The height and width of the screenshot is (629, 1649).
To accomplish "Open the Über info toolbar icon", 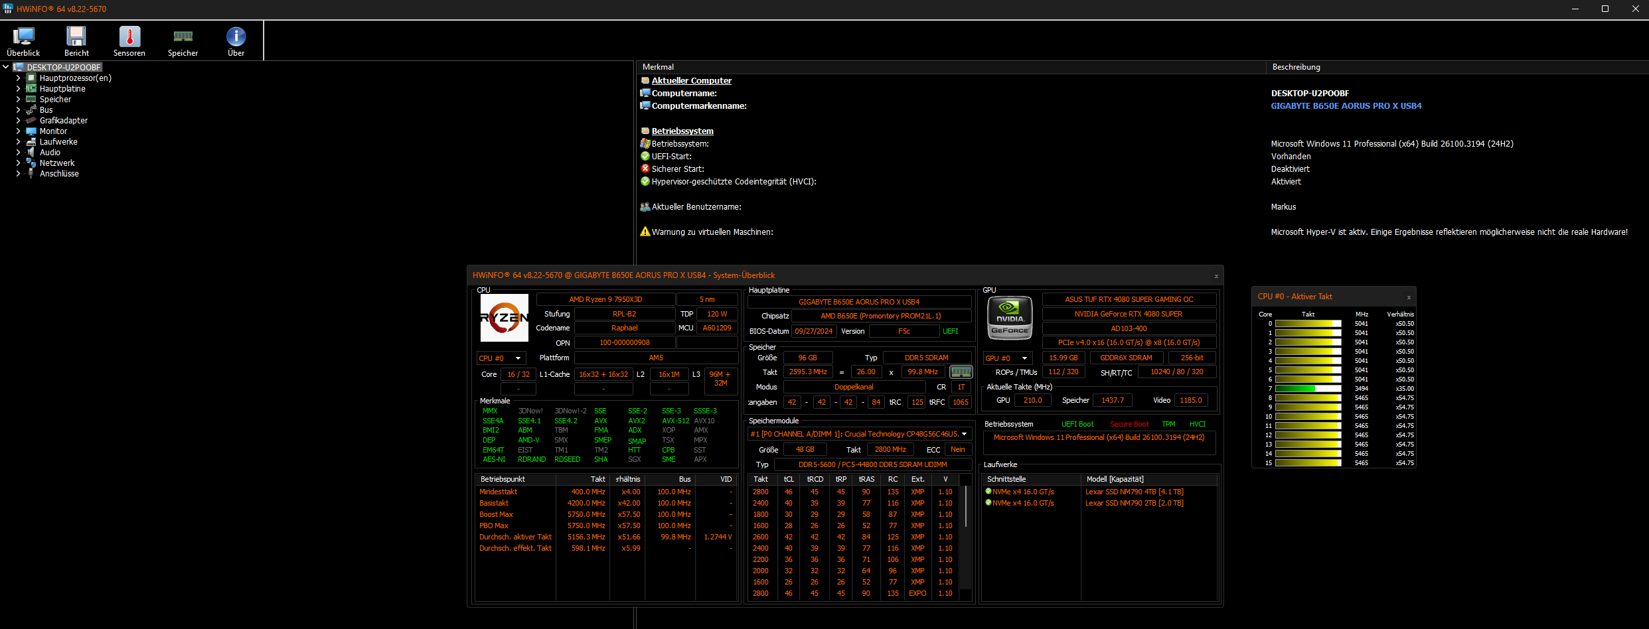I will point(236,36).
